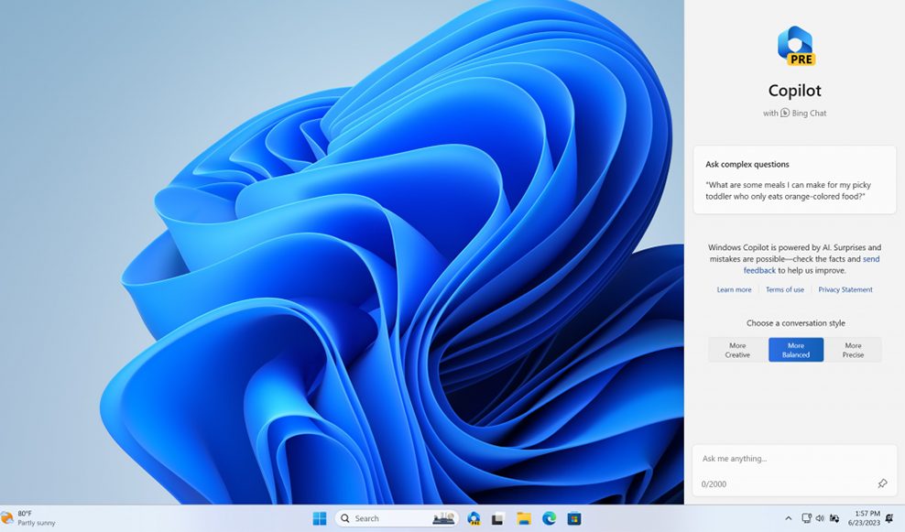Open Copilot from the taskbar icon

[x=474, y=518]
